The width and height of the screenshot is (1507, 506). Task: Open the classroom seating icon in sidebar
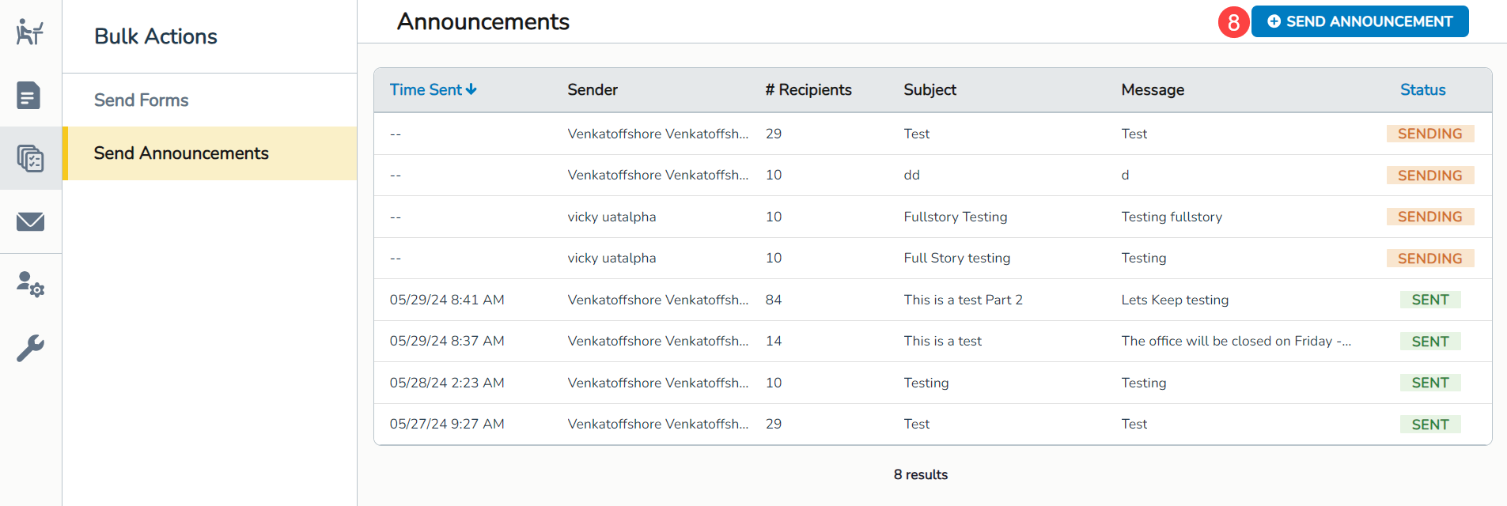pyautogui.click(x=30, y=32)
